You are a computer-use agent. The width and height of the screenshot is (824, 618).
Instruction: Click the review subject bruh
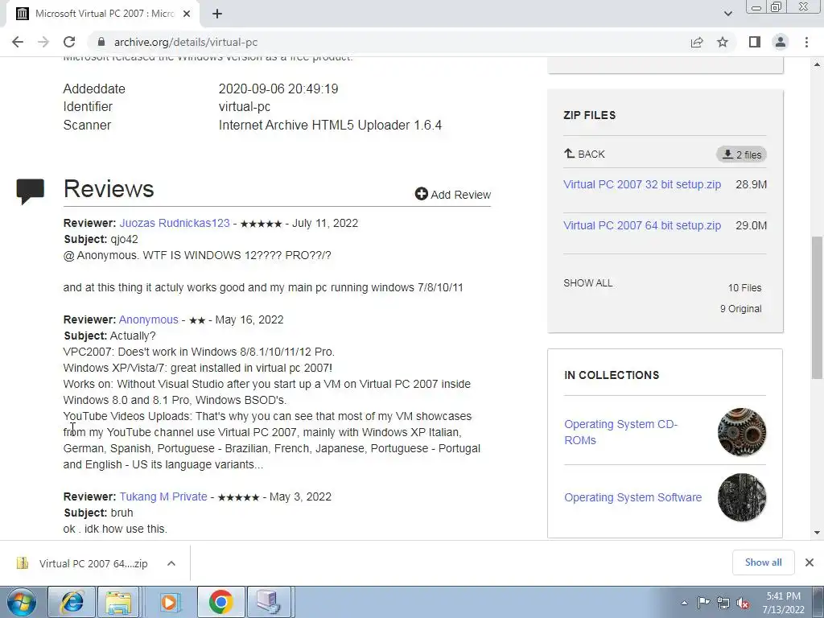[122, 513]
